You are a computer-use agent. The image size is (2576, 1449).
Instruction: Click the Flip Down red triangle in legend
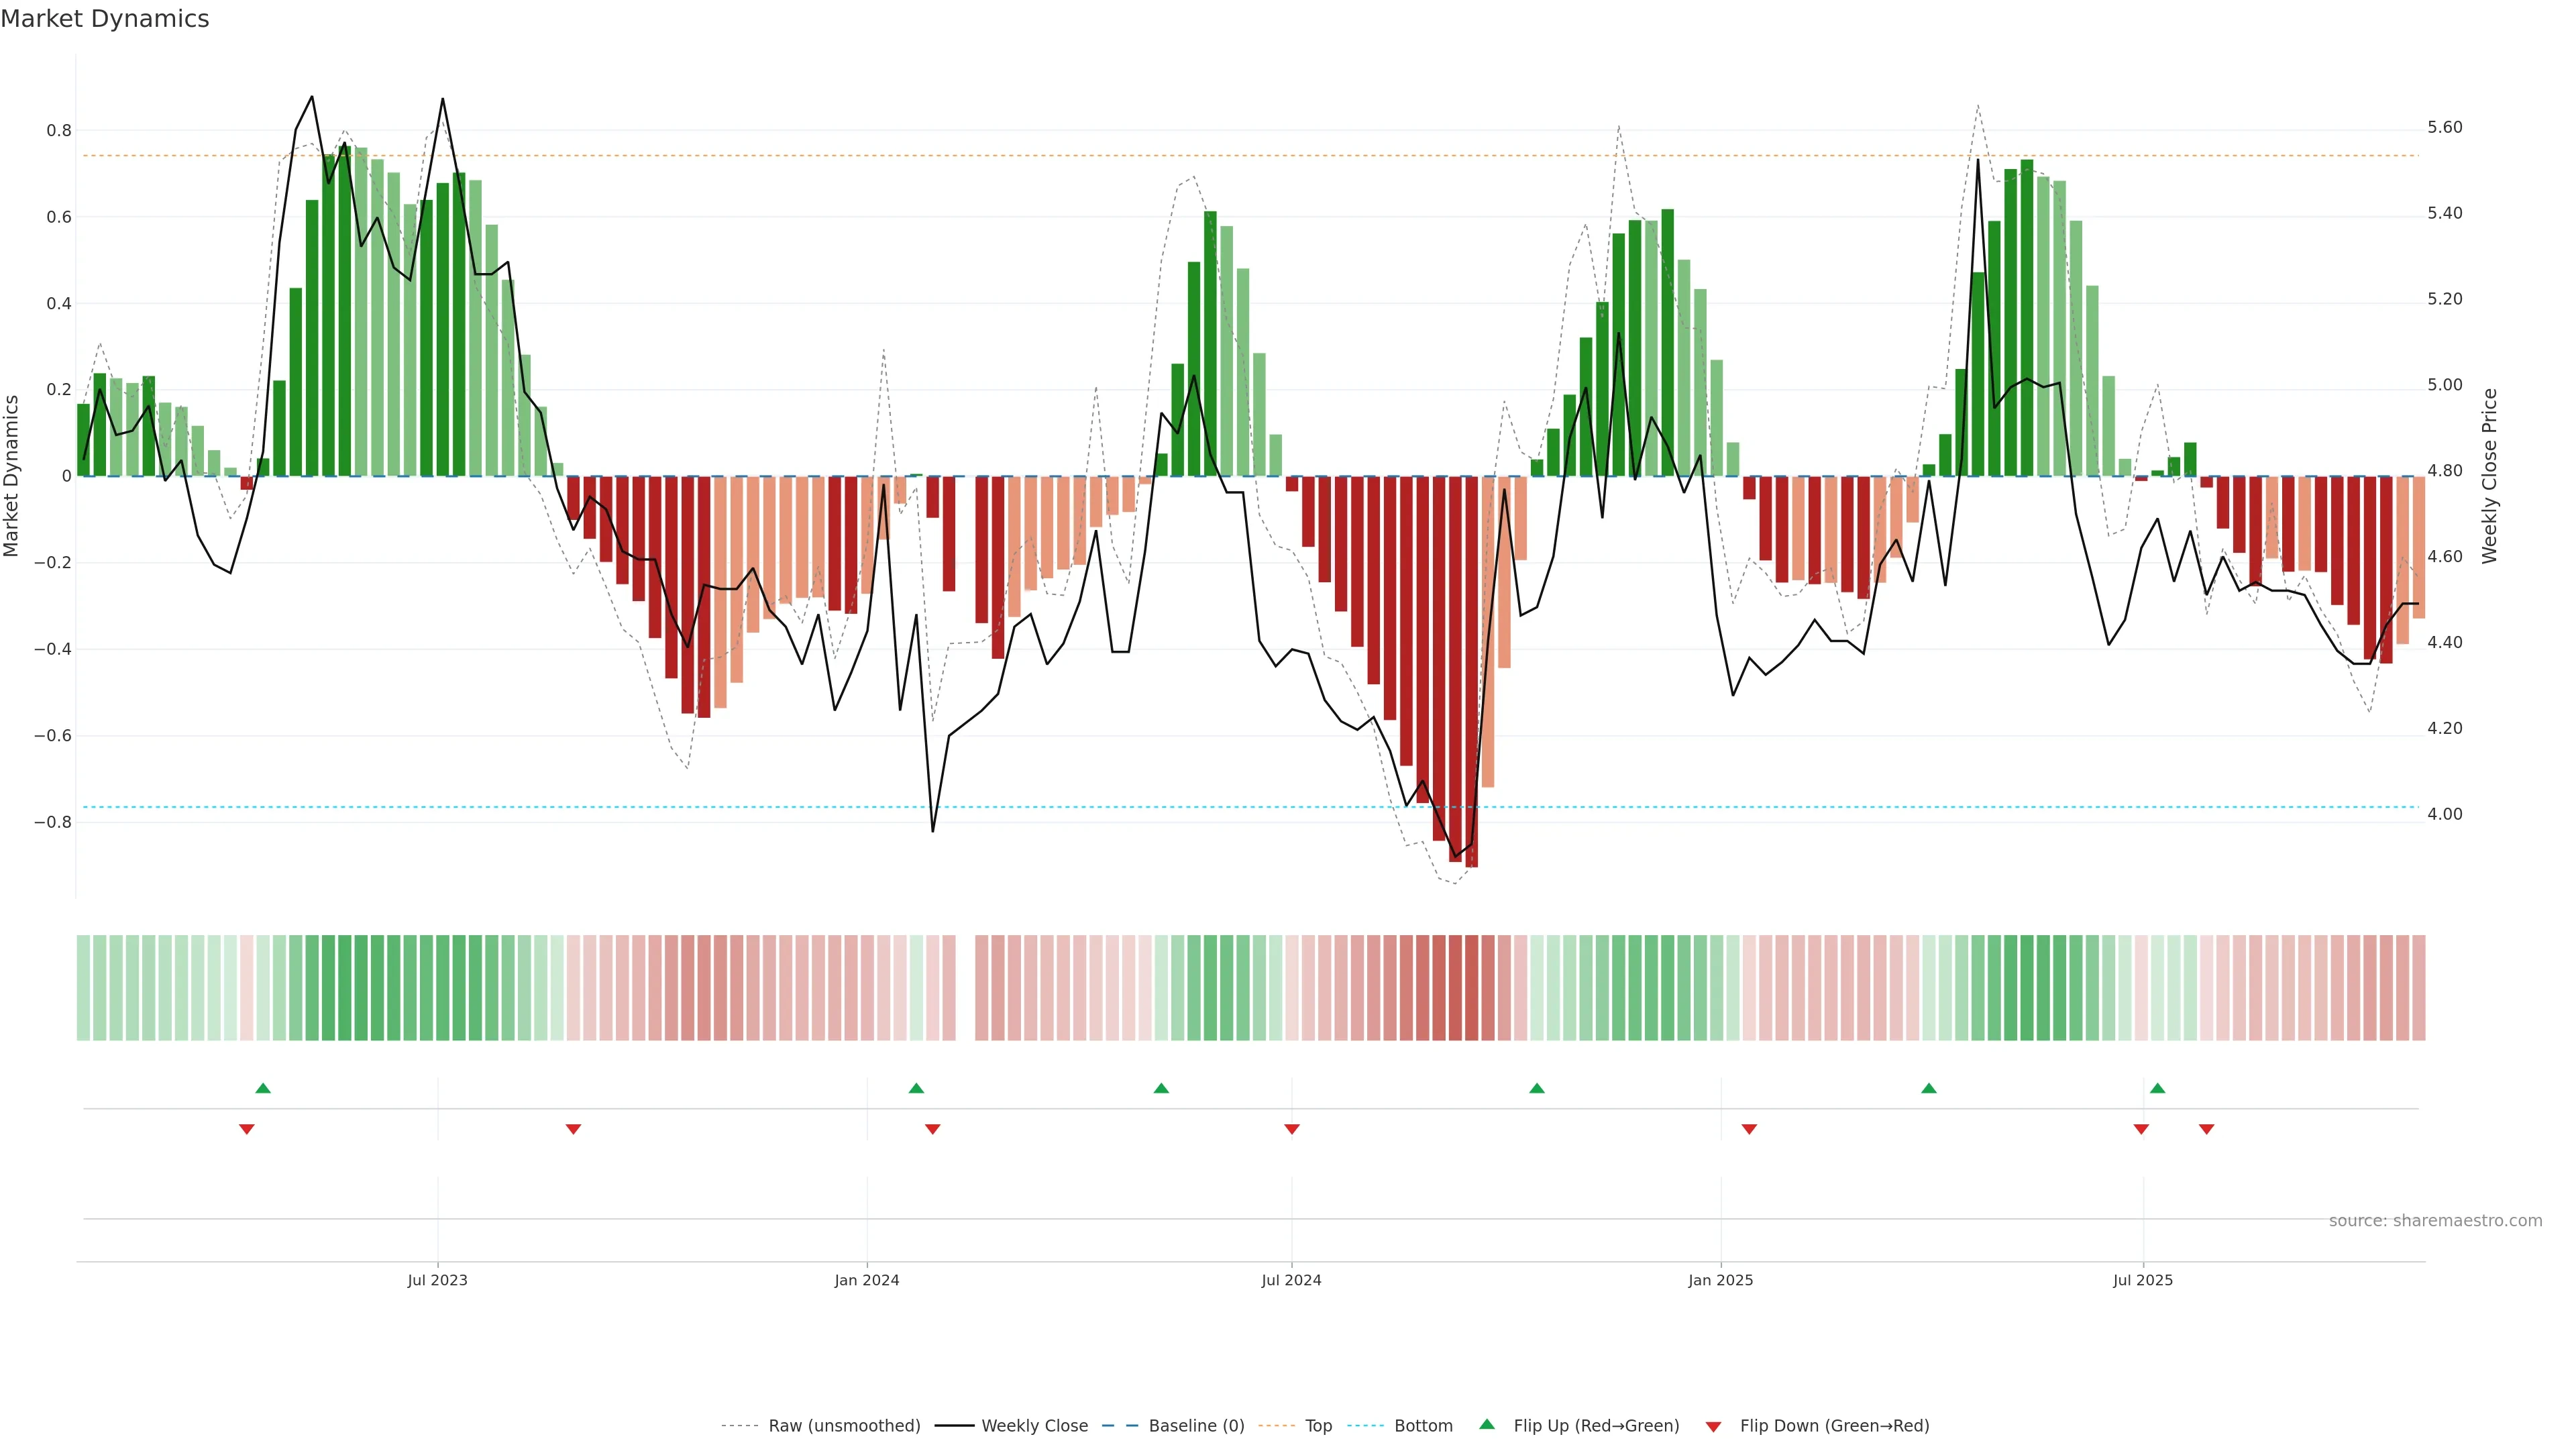coord(1713,1426)
